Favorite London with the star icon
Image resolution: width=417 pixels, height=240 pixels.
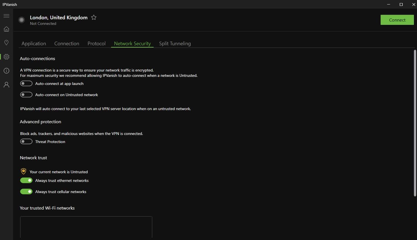point(94,17)
